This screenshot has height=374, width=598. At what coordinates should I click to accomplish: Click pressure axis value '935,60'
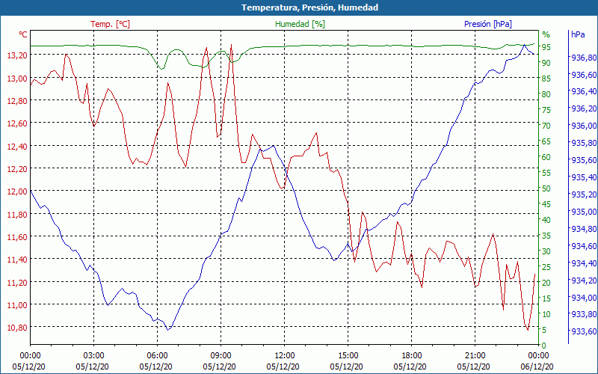click(x=584, y=160)
